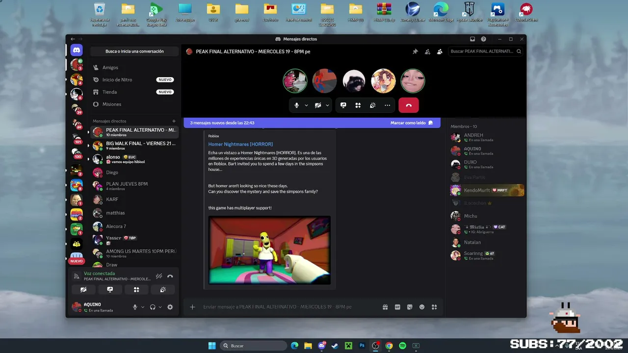Click the Busca o inicia una conversación box
Image resolution: width=628 pixels, height=353 pixels.
click(134, 51)
